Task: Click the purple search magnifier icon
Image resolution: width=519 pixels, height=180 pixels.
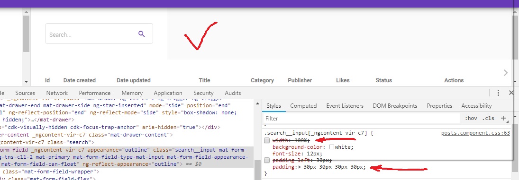Action: pyautogui.click(x=142, y=34)
